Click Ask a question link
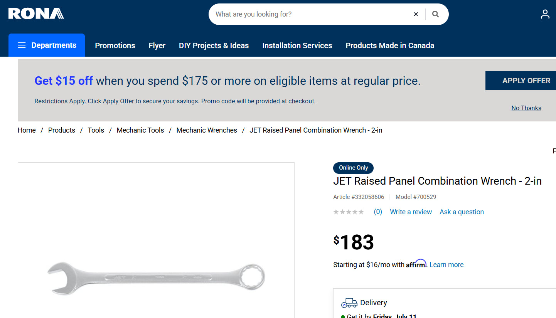556x318 pixels. pos(462,212)
